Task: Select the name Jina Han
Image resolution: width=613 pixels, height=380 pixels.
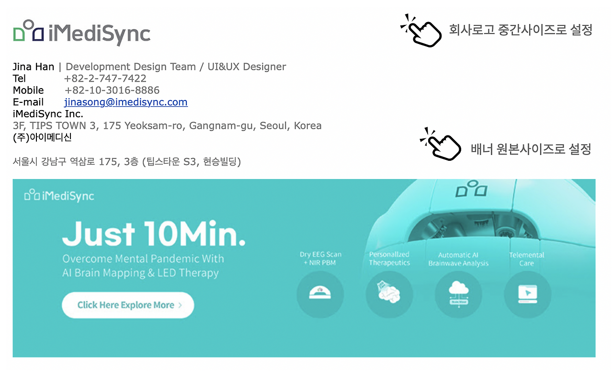Action: coord(33,67)
